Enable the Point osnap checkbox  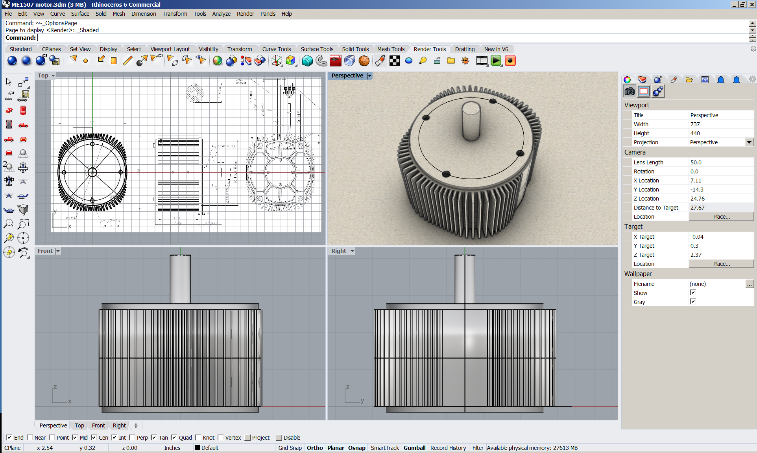tap(52, 437)
